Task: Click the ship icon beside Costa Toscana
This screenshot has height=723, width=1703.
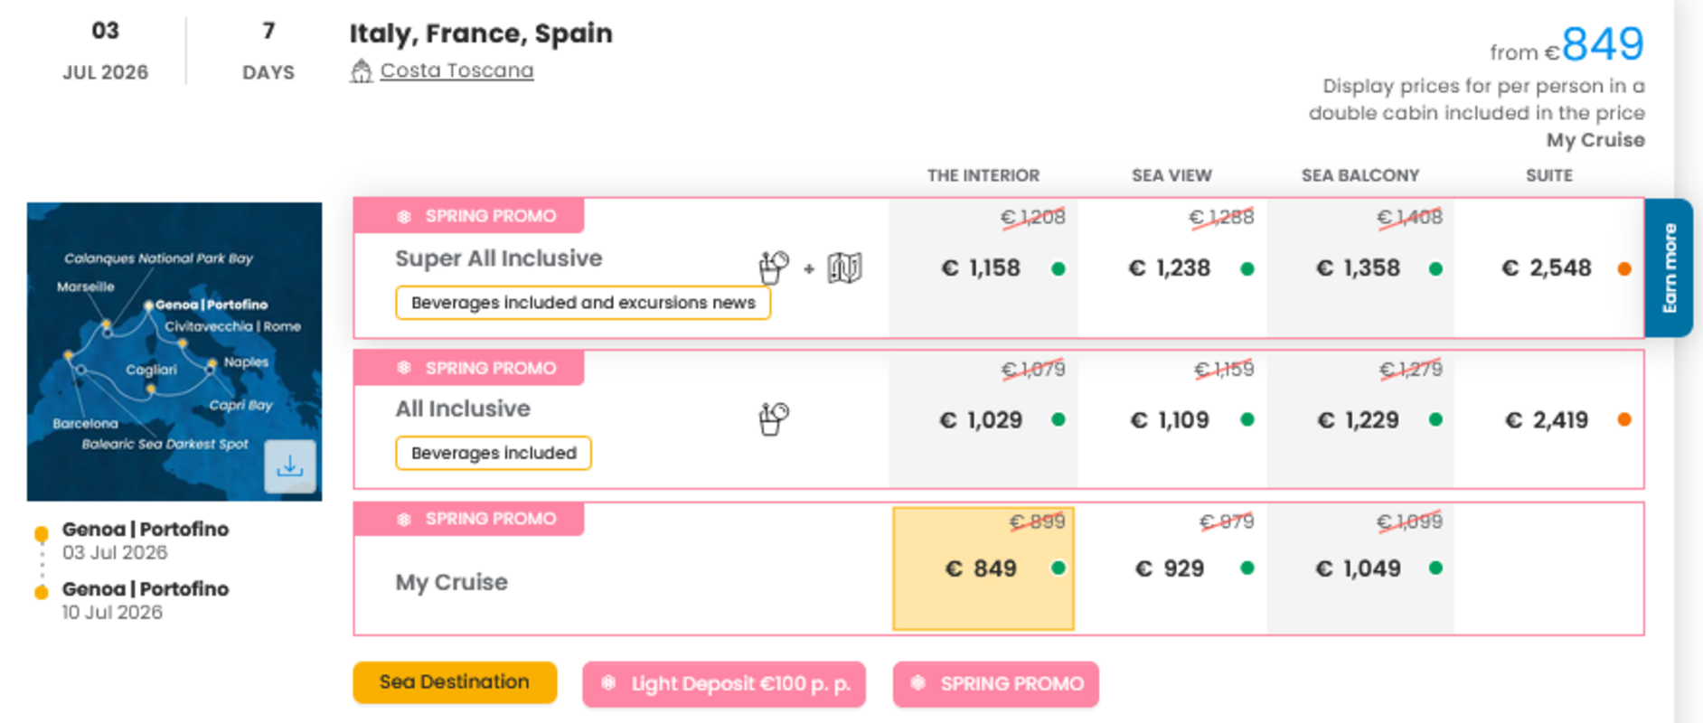Action: [362, 70]
